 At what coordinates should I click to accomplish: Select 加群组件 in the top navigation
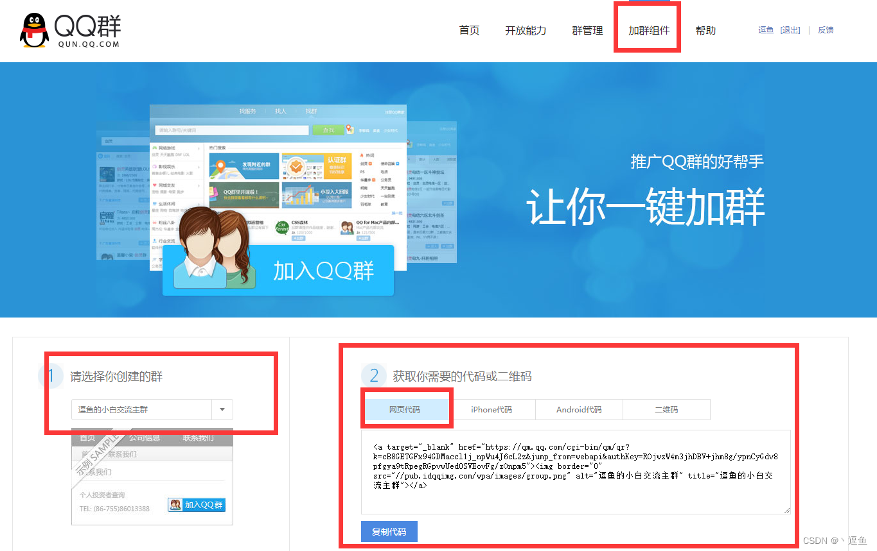pyautogui.click(x=649, y=30)
